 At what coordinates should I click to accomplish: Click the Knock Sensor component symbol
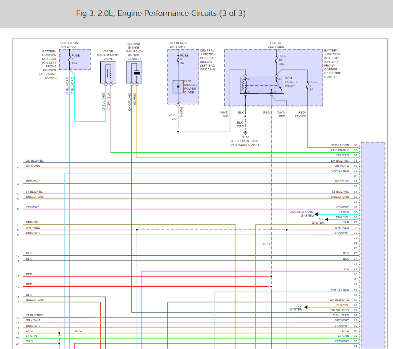point(136,73)
